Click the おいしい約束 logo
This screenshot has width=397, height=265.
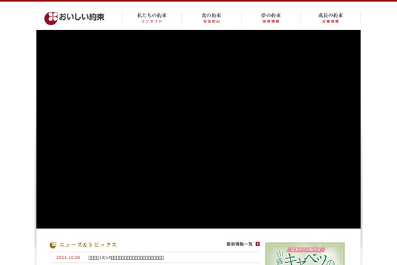click(x=74, y=18)
